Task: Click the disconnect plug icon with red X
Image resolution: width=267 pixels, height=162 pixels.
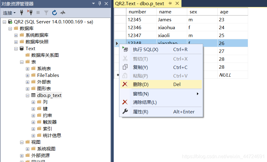Action: tap(30, 12)
